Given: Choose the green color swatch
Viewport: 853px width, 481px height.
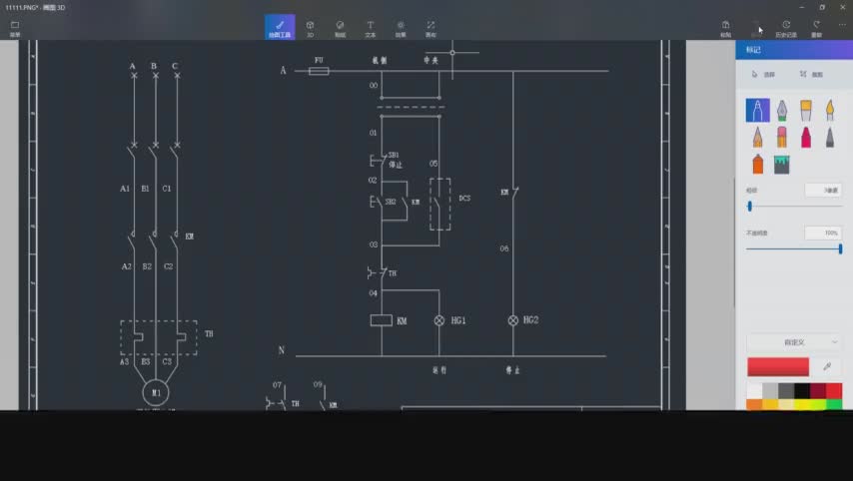Looking at the screenshot, I should pyautogui.click(x=834, y=404).
